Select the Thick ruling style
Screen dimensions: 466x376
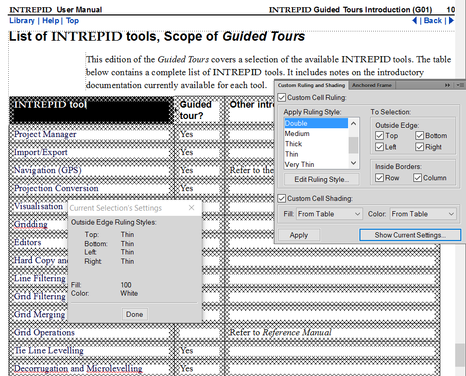[x=316, y=144]
